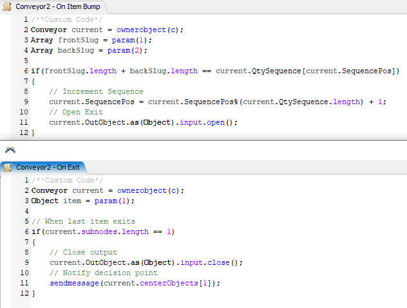
Task: Select the Conveyor2 - On Item Bump tab
Action: pyautogui.click(x=53, y=6)
